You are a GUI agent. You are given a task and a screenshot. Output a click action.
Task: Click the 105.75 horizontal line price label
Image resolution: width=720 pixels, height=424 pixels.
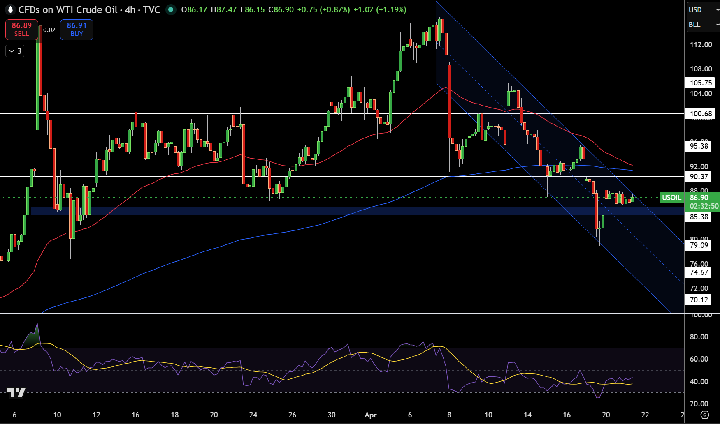700,83
